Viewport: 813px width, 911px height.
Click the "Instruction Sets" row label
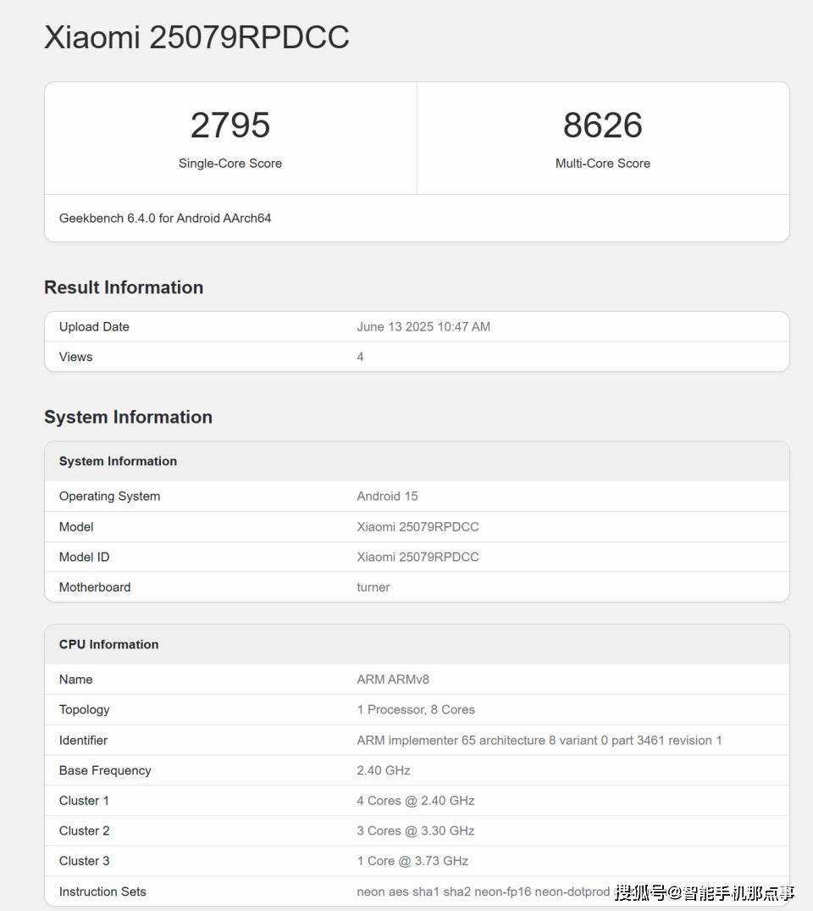tap(102, 892)
